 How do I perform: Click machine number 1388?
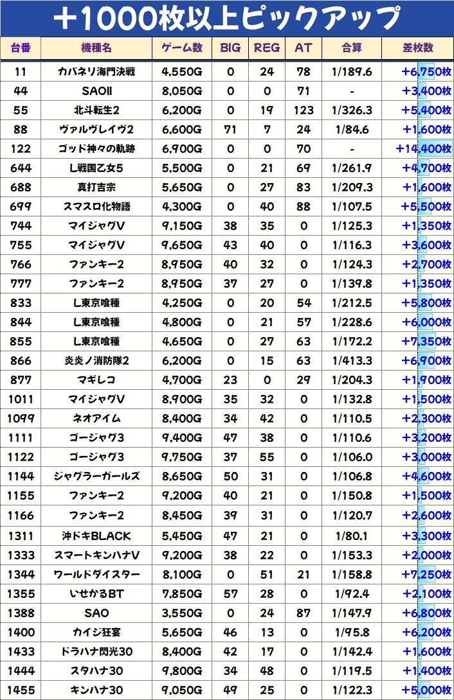(21, 613)
